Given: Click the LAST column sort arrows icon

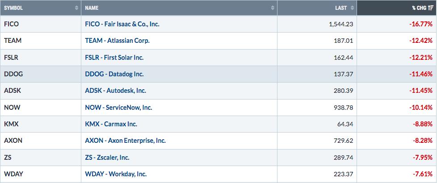Looking at the screenshot, I should click(352, 8).
